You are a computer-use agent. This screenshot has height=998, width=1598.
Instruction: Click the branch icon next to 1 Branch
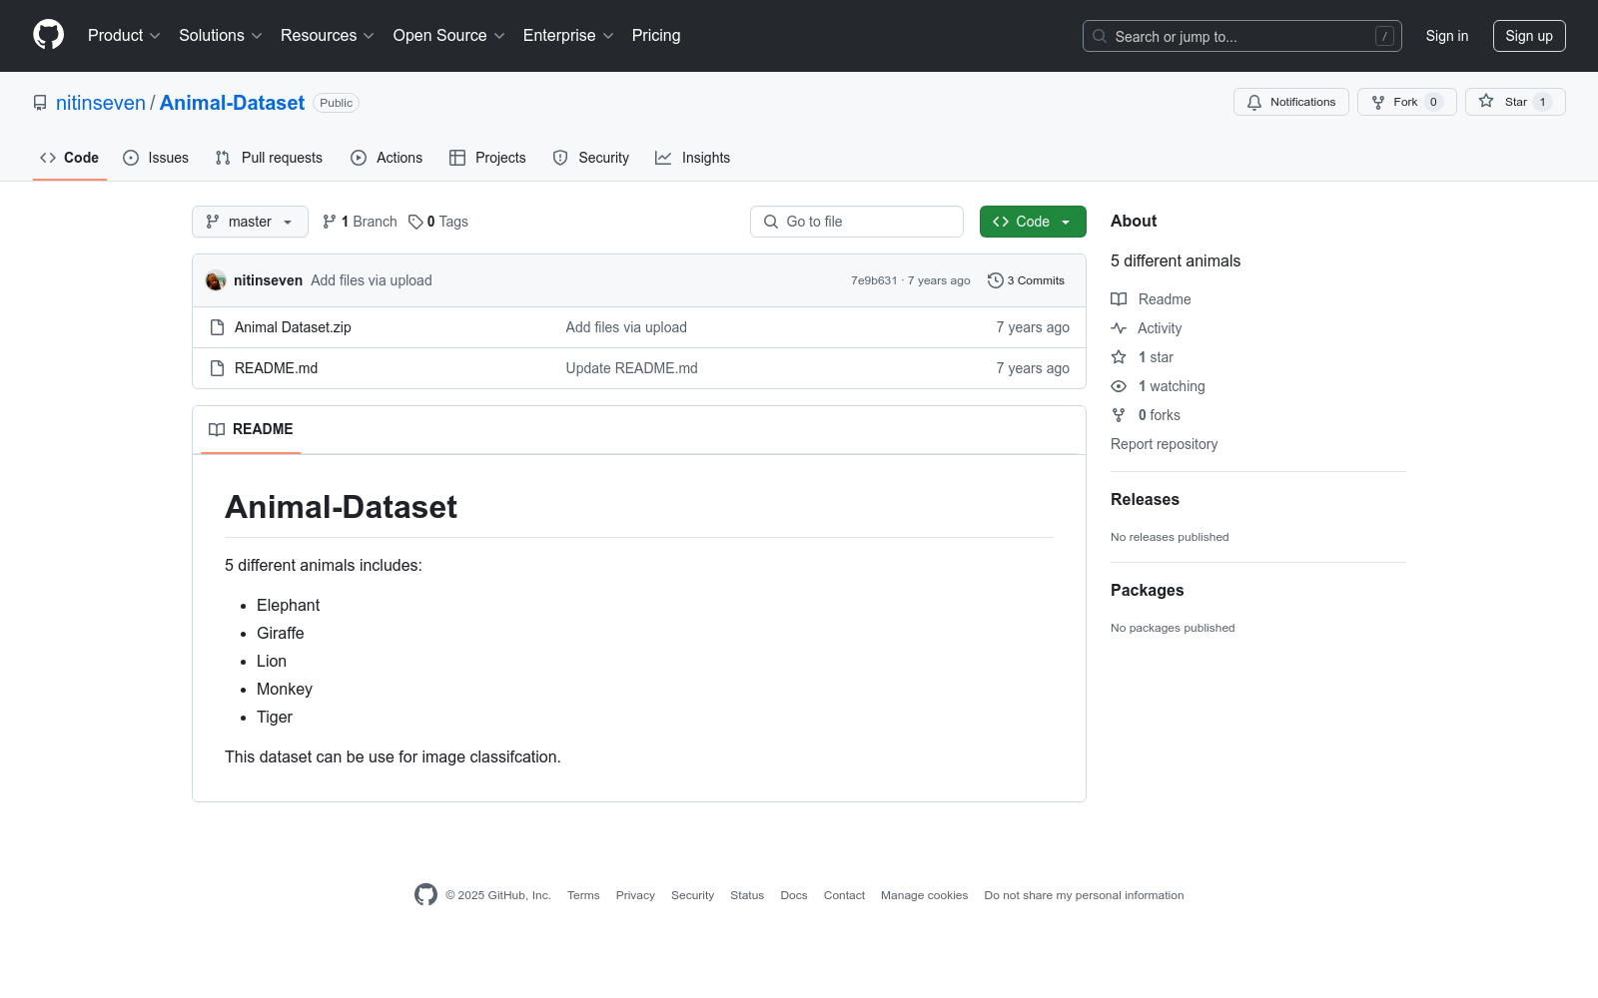pos(330,222)
